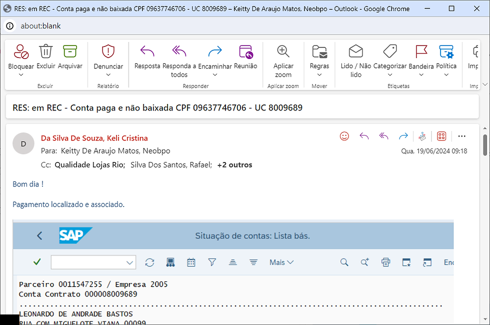Reply with a Reunião meeting
Viewport: 490px width, 325px height.
pyautogui.click(x=245, y=51)
